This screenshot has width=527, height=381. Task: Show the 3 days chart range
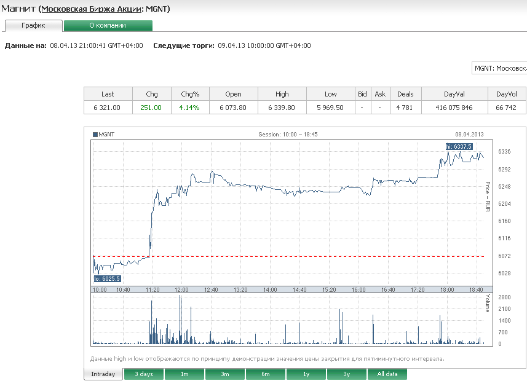click(144, 374)
